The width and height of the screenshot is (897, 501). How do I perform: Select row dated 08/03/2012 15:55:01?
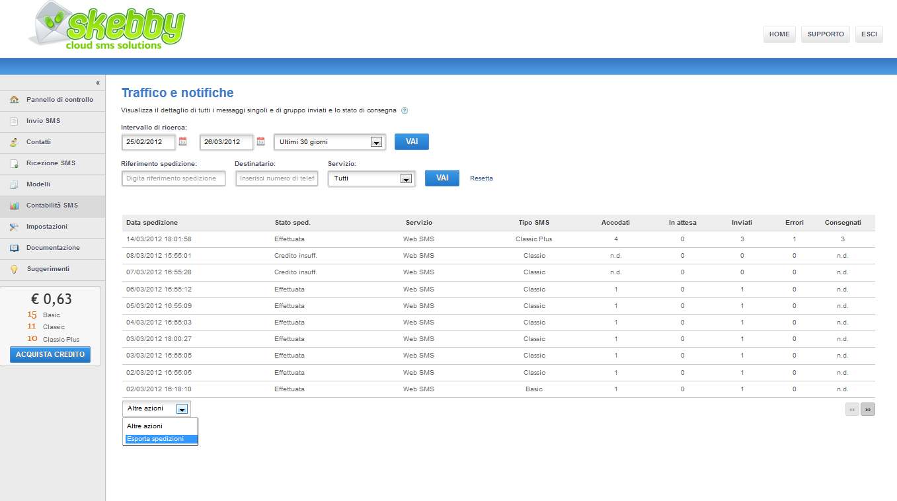pos(498,256)
